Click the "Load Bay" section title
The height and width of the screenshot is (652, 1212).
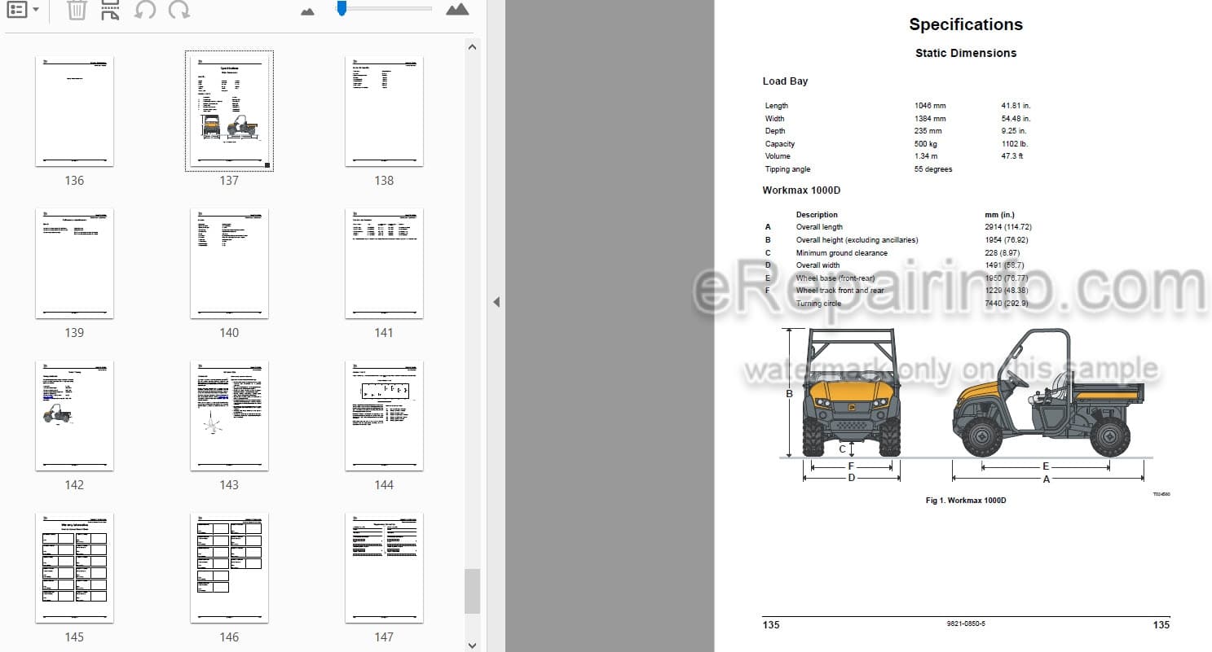click(785, 81)
